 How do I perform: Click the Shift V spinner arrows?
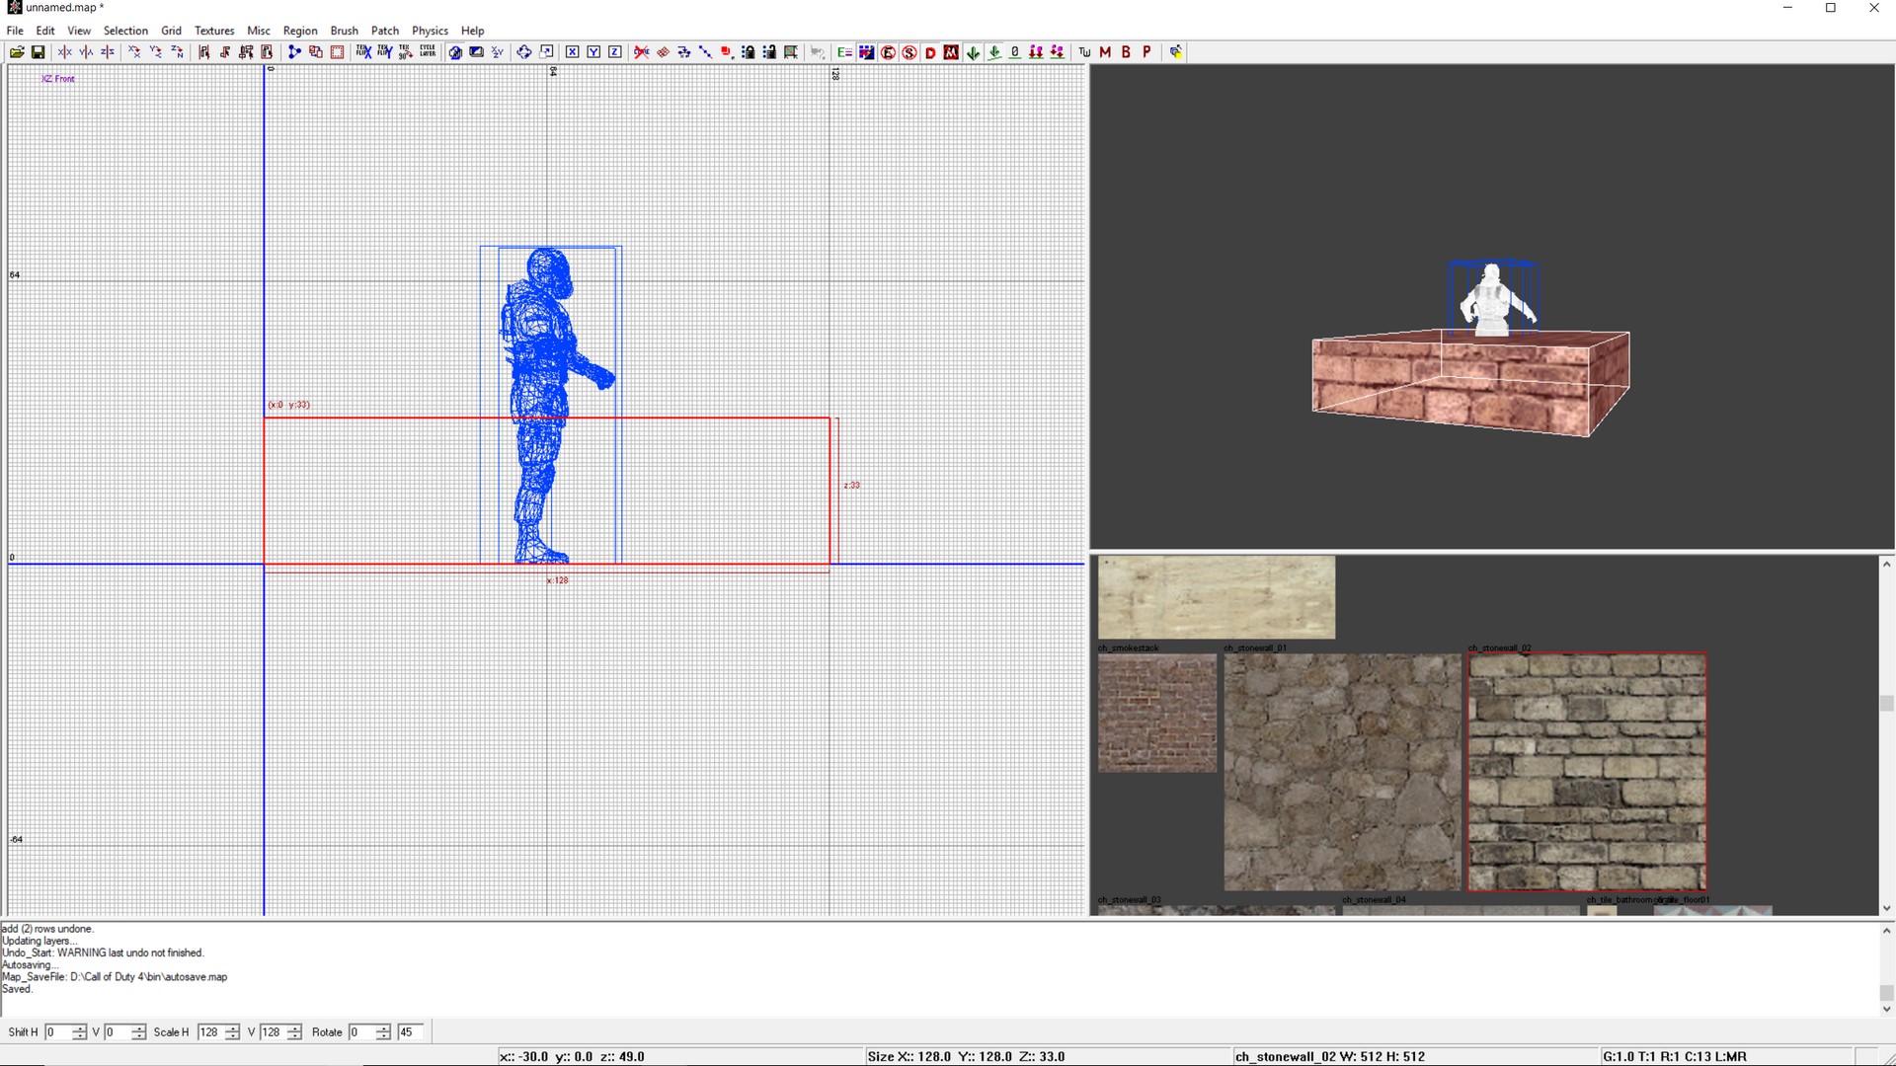pos(138,1032)
